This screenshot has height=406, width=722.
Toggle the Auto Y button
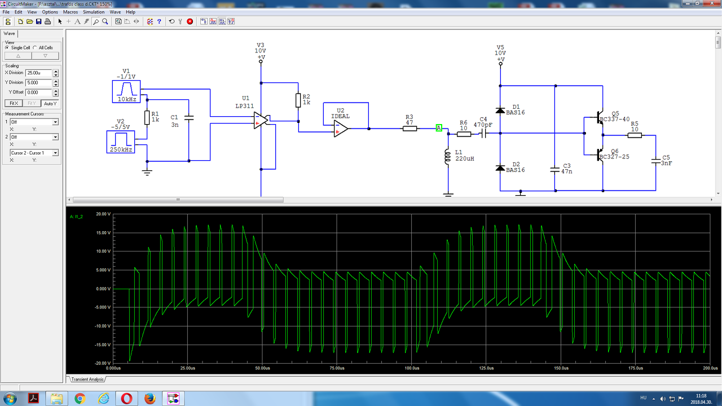50,103
